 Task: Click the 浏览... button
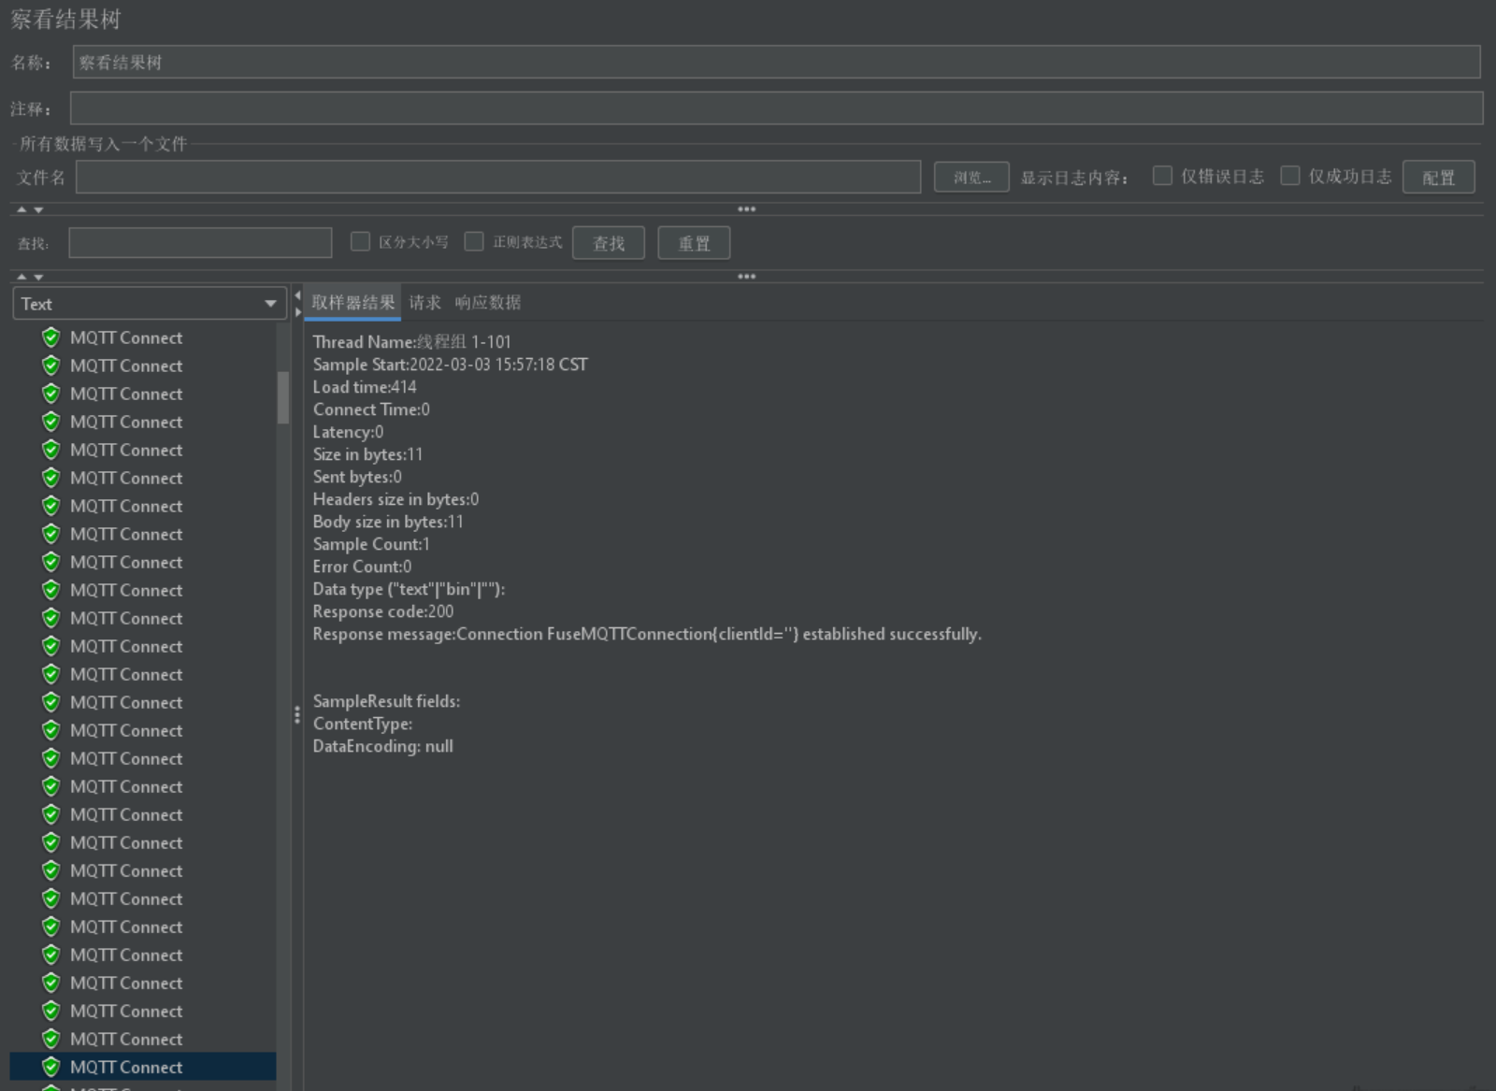971,176
